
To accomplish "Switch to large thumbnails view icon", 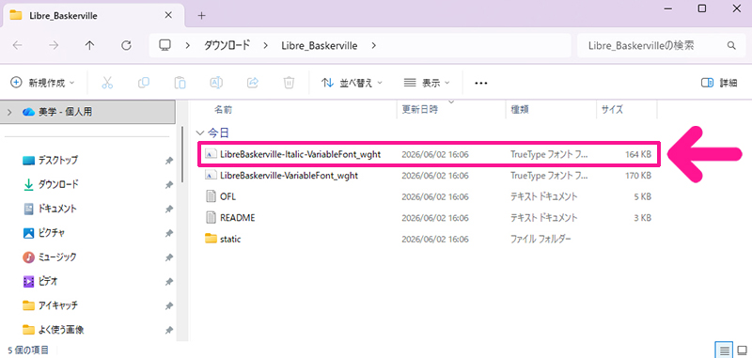I will click(x=743, y=350).
